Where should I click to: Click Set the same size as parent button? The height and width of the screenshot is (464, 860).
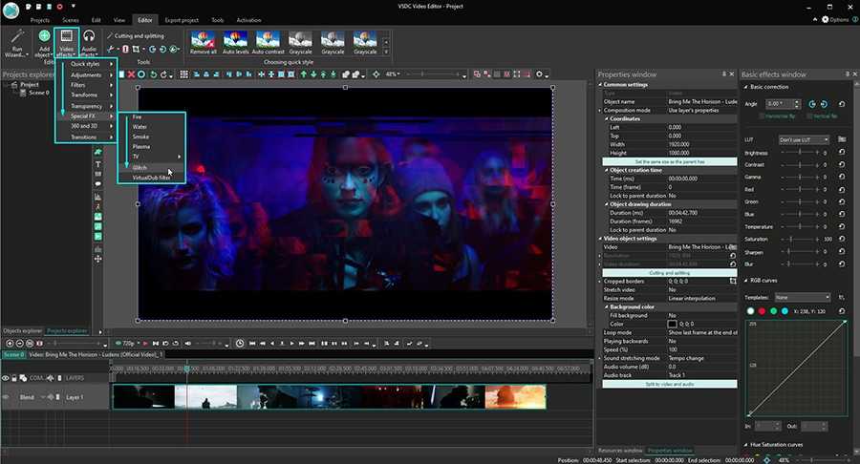click(x=669, y=161)
